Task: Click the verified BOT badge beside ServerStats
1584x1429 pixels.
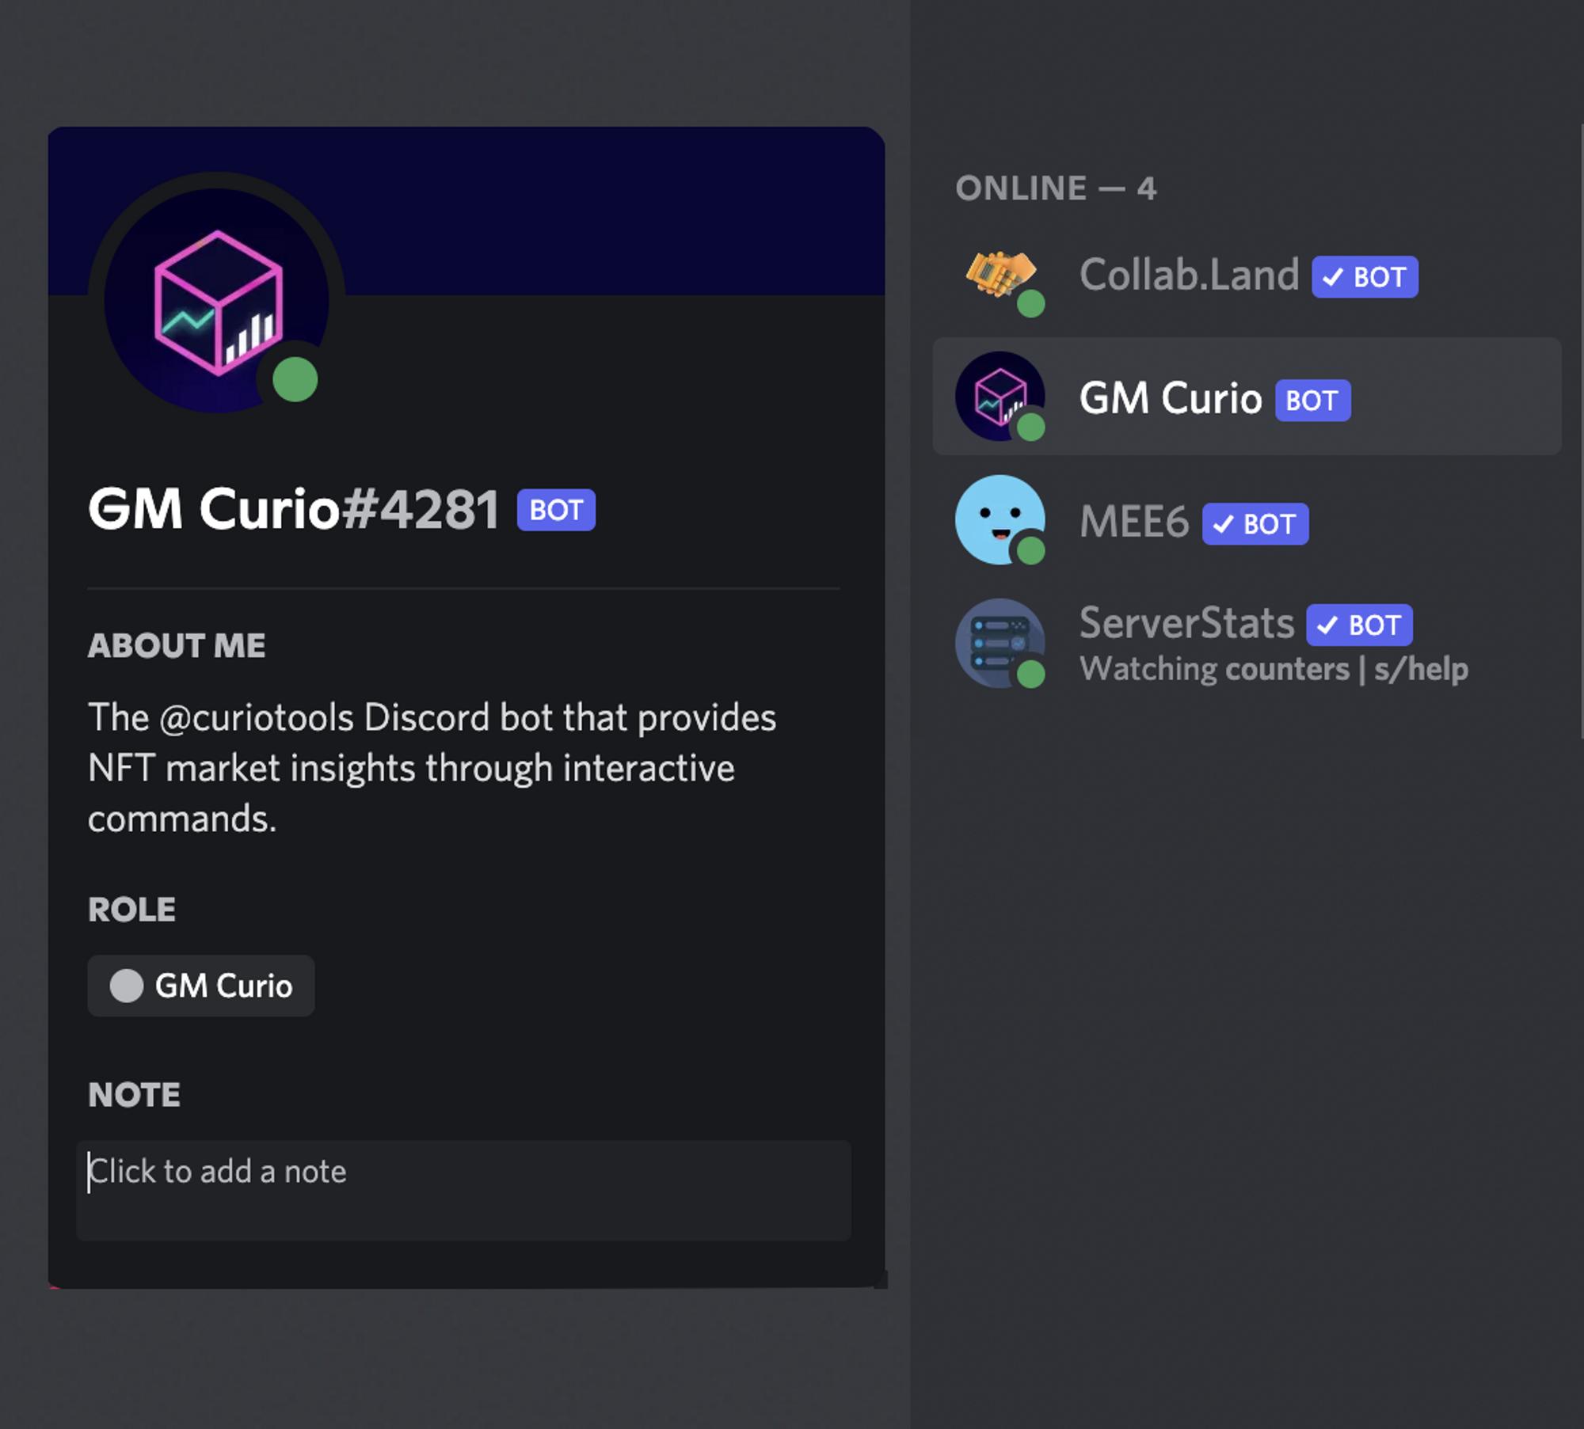Action: pos(1359,625)
